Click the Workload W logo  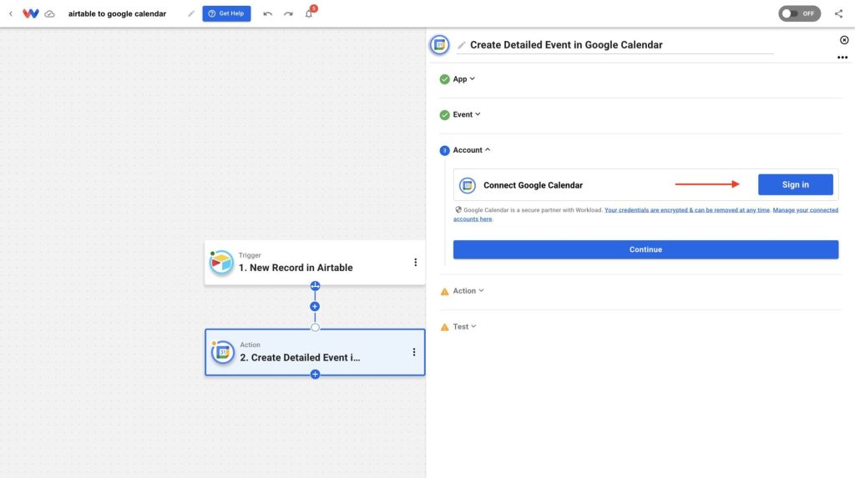31,13
